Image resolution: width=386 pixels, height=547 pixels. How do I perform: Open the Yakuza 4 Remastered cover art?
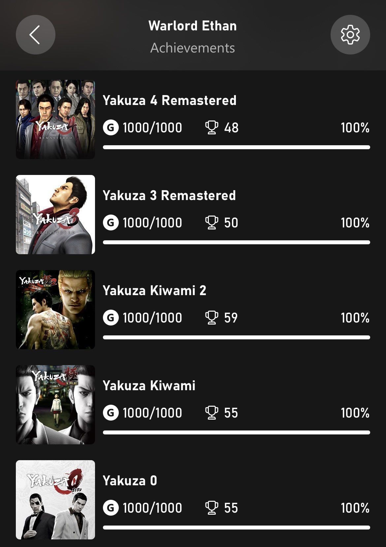click(55, 119)
